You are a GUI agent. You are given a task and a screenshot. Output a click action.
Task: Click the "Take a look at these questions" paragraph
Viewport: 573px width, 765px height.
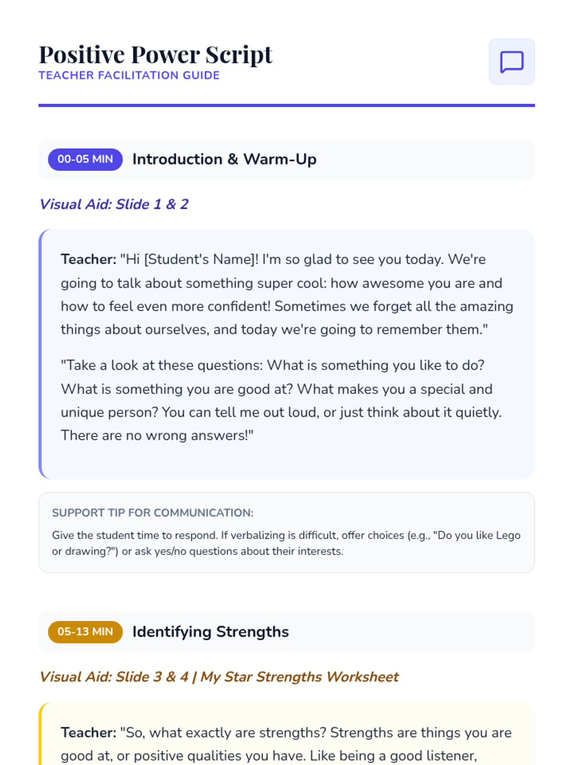coord(281,400)
